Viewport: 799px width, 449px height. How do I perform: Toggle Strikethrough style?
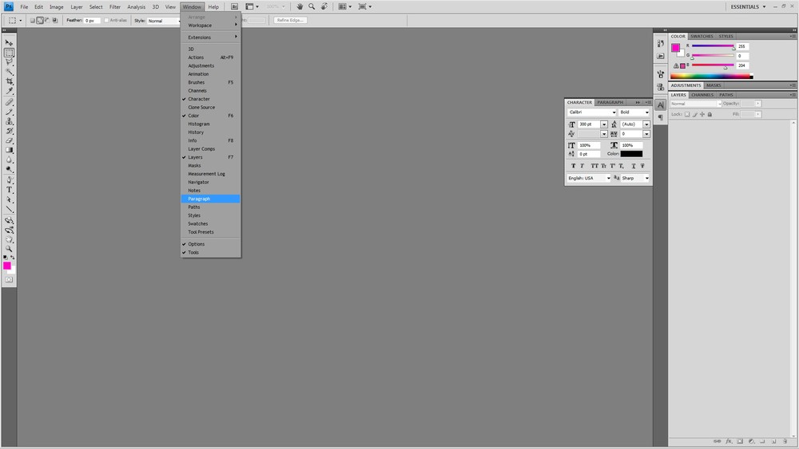(642, 166)
